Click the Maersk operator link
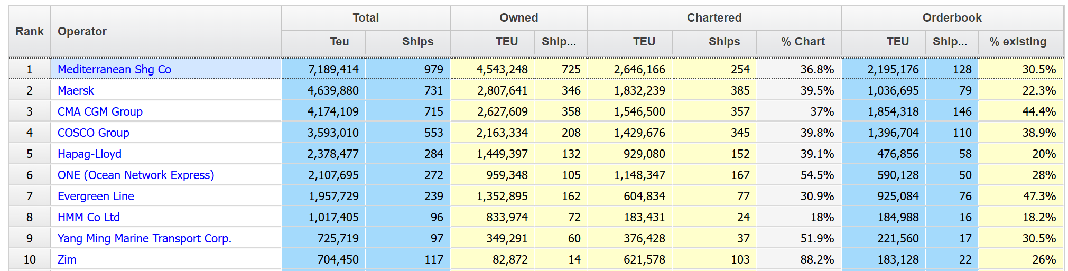This screenshot has height=271, width=1068. [x=76, y=91]
